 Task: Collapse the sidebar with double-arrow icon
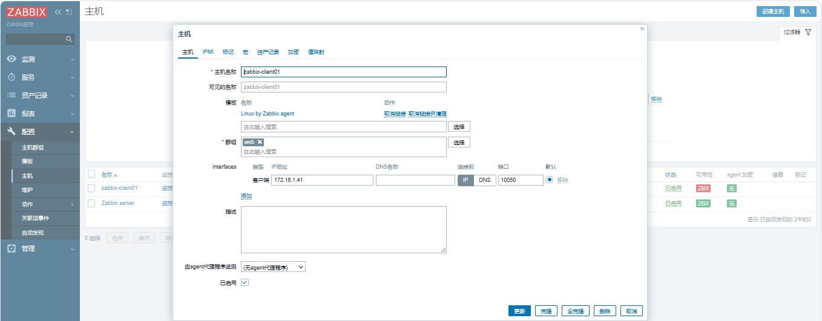58,12
